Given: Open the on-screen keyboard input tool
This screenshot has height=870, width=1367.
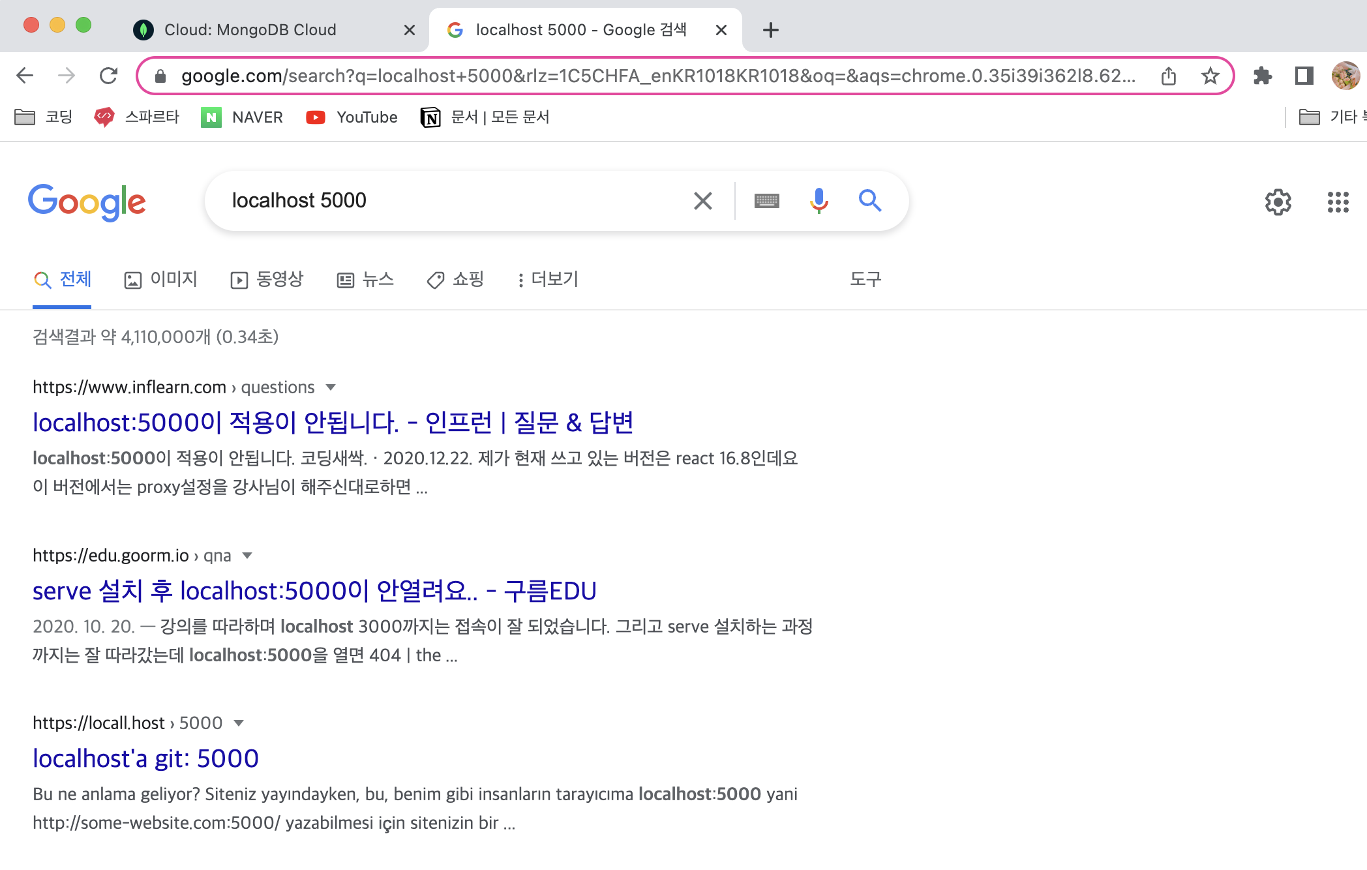Looking at the screenshot, I should click(767, 201).
